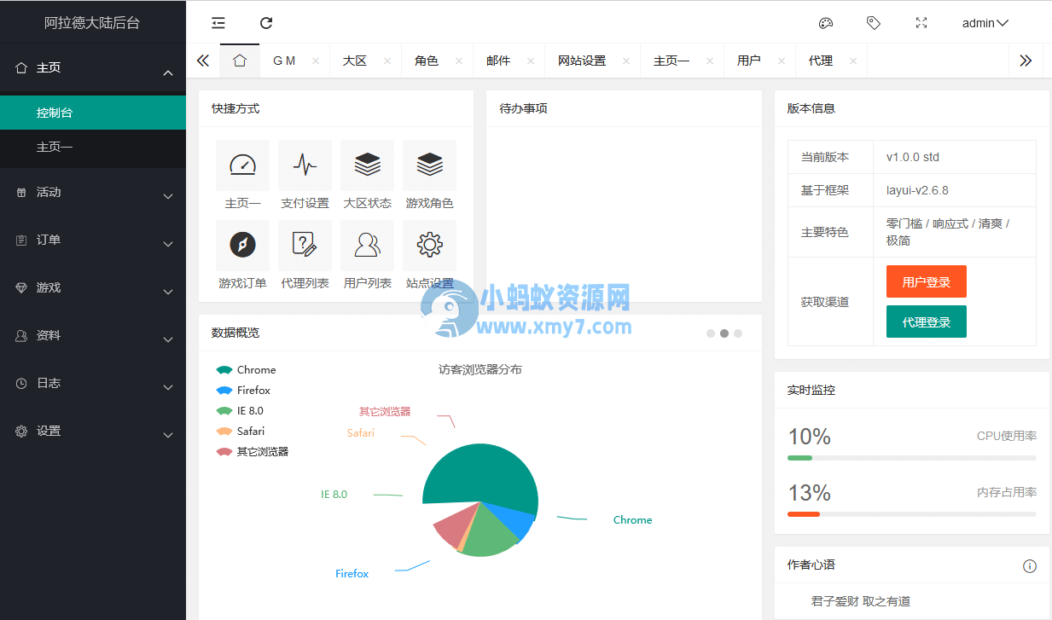
Task: Select the home icon tab
Action: coord(240,61)
